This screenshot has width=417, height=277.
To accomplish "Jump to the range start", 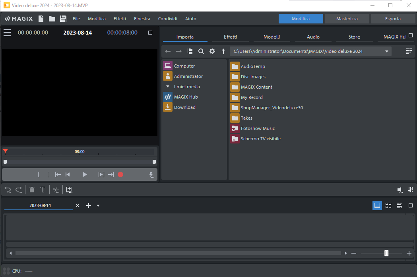I will 58,174.
